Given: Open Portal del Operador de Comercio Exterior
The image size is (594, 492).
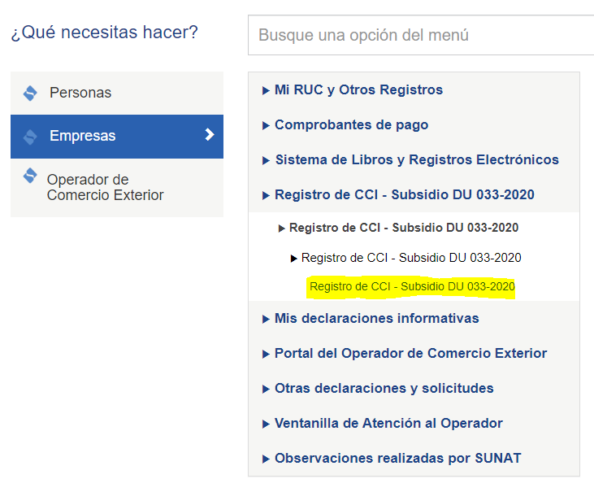Looking at the screenshot, I should (410, 353).
